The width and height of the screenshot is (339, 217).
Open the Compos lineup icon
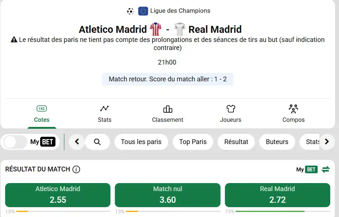pyautogui.click(x=293, y=109)
